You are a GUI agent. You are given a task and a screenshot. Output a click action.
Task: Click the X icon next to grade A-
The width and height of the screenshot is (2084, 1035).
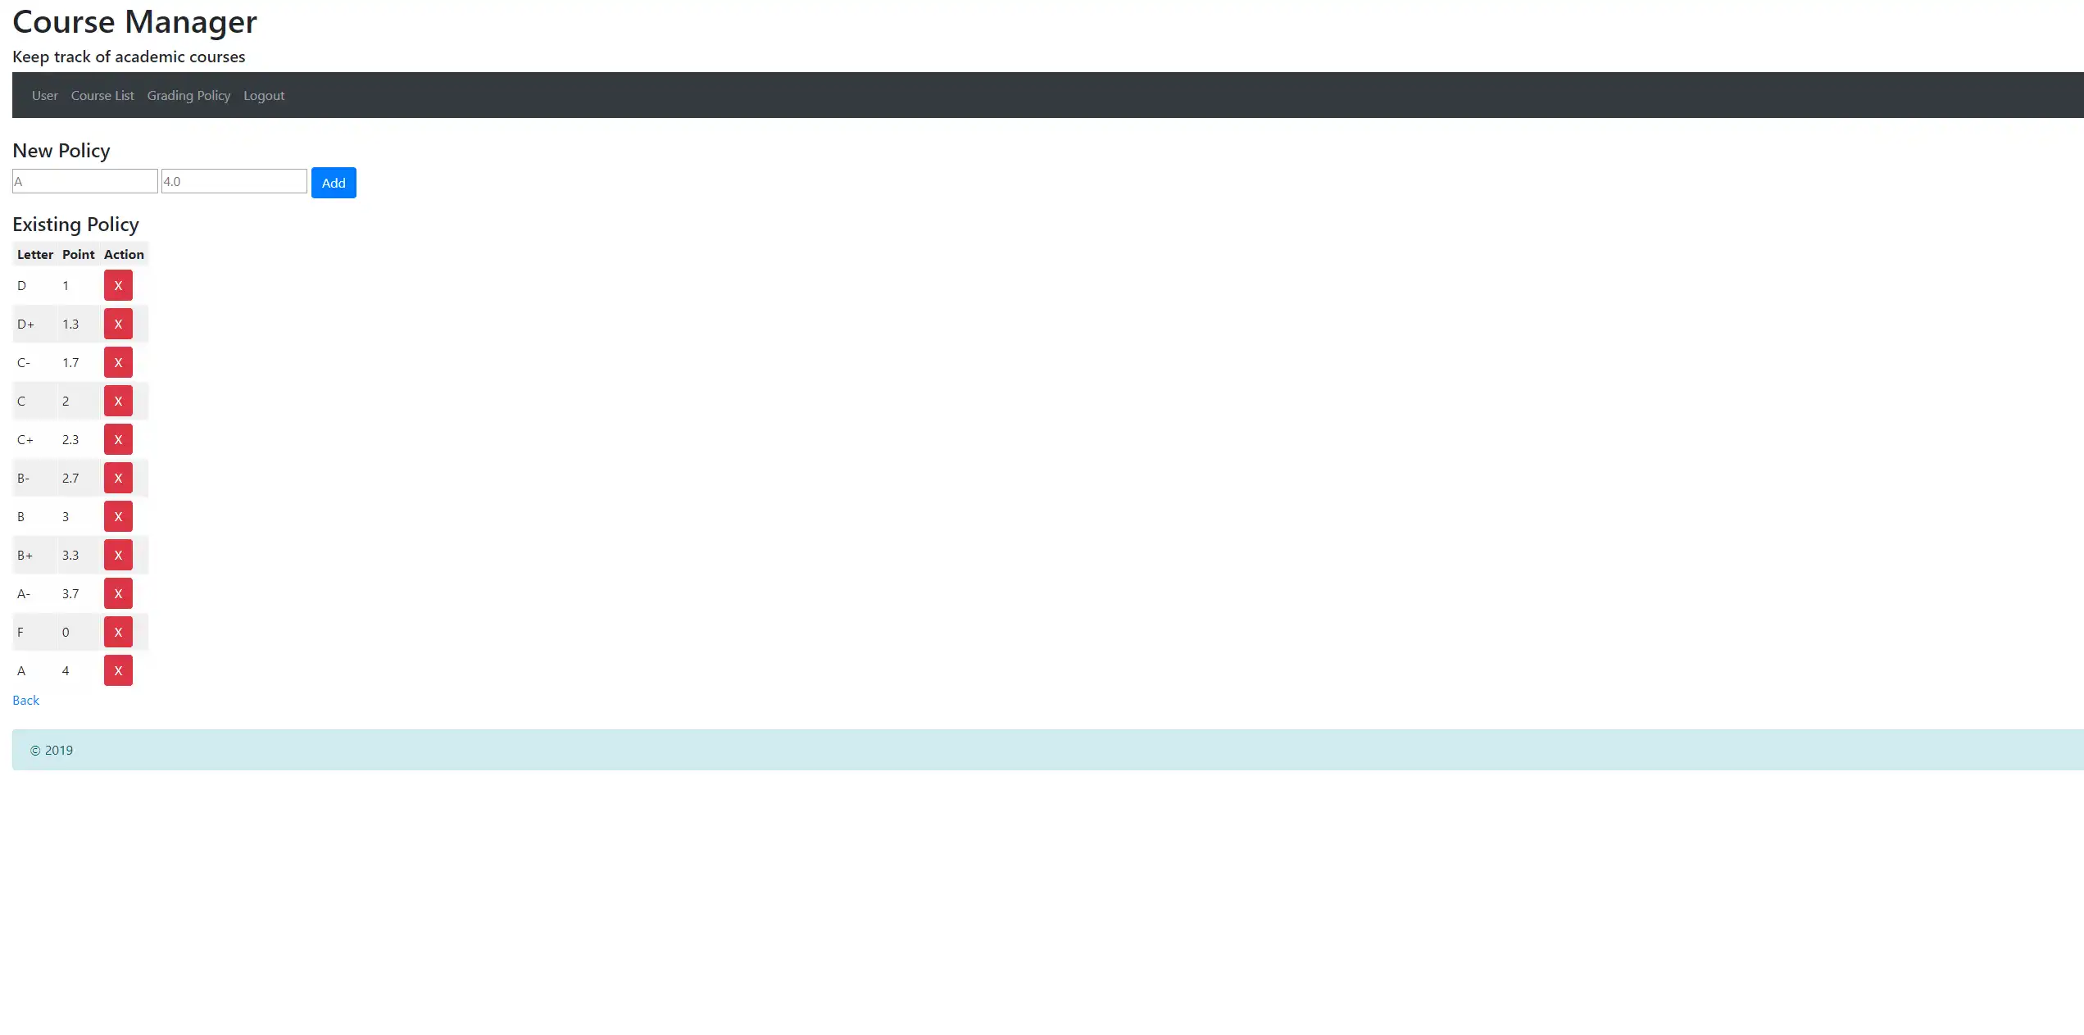tap(118, 594)
